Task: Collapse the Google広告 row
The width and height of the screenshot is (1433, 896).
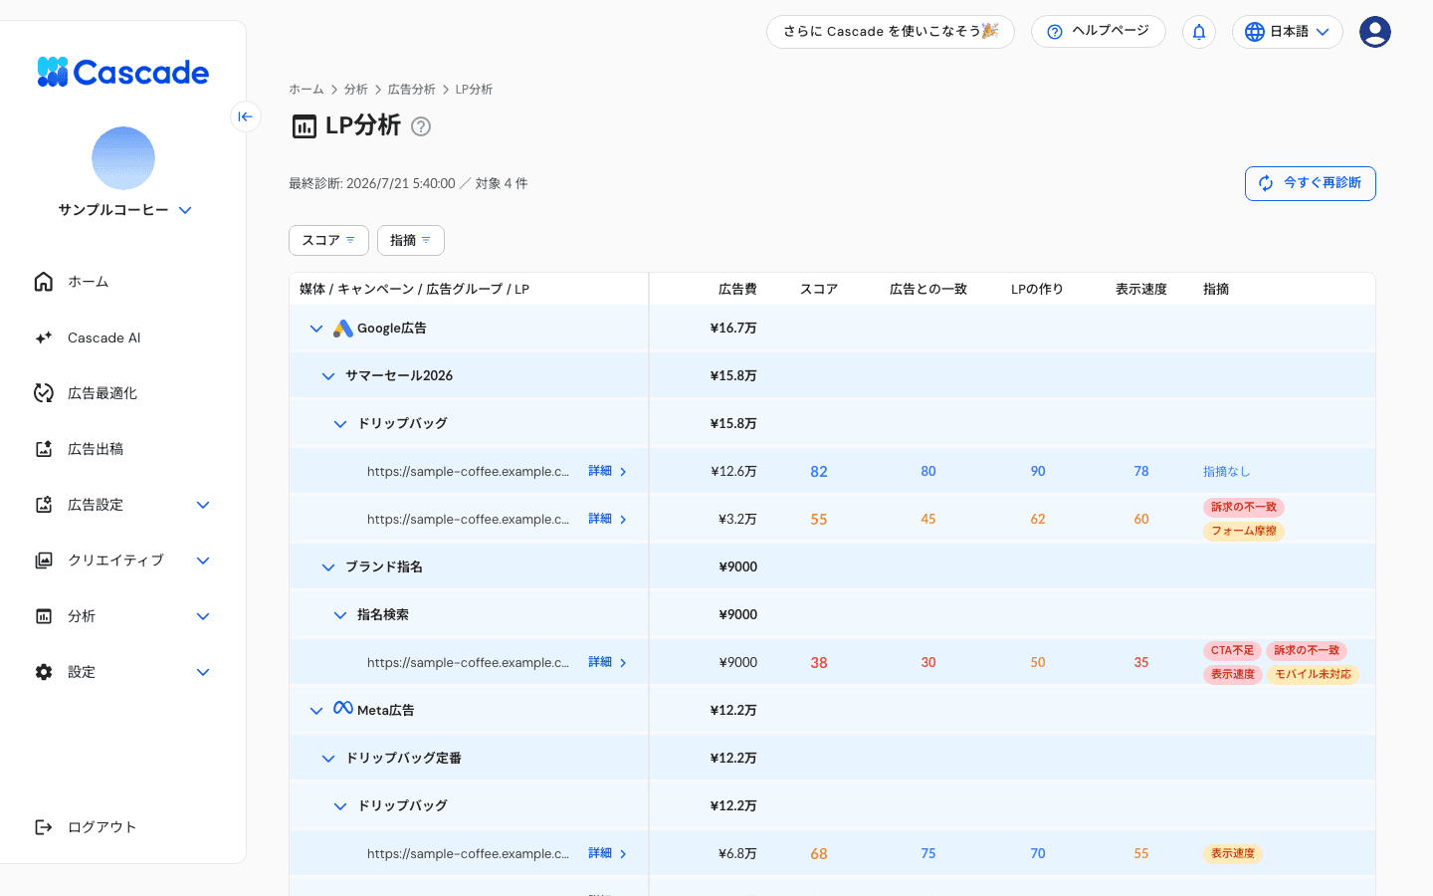Action: (x=316, y=329)
